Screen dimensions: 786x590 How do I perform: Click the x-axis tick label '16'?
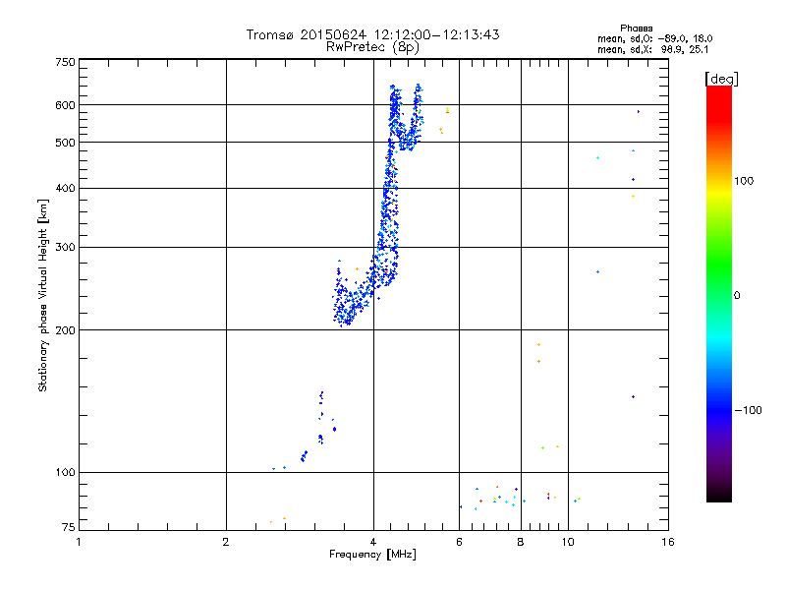[668, 542]
